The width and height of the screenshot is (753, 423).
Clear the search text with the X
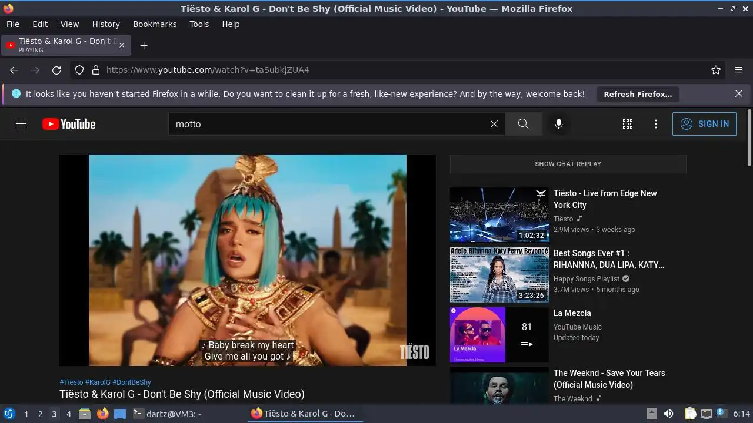[494, 124]
